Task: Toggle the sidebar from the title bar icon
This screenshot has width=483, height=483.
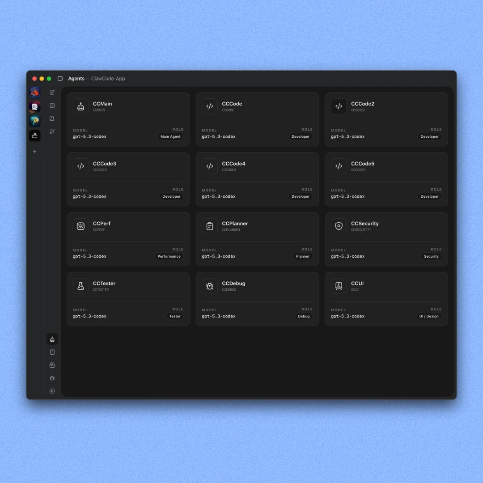Action: coord(60,78)
